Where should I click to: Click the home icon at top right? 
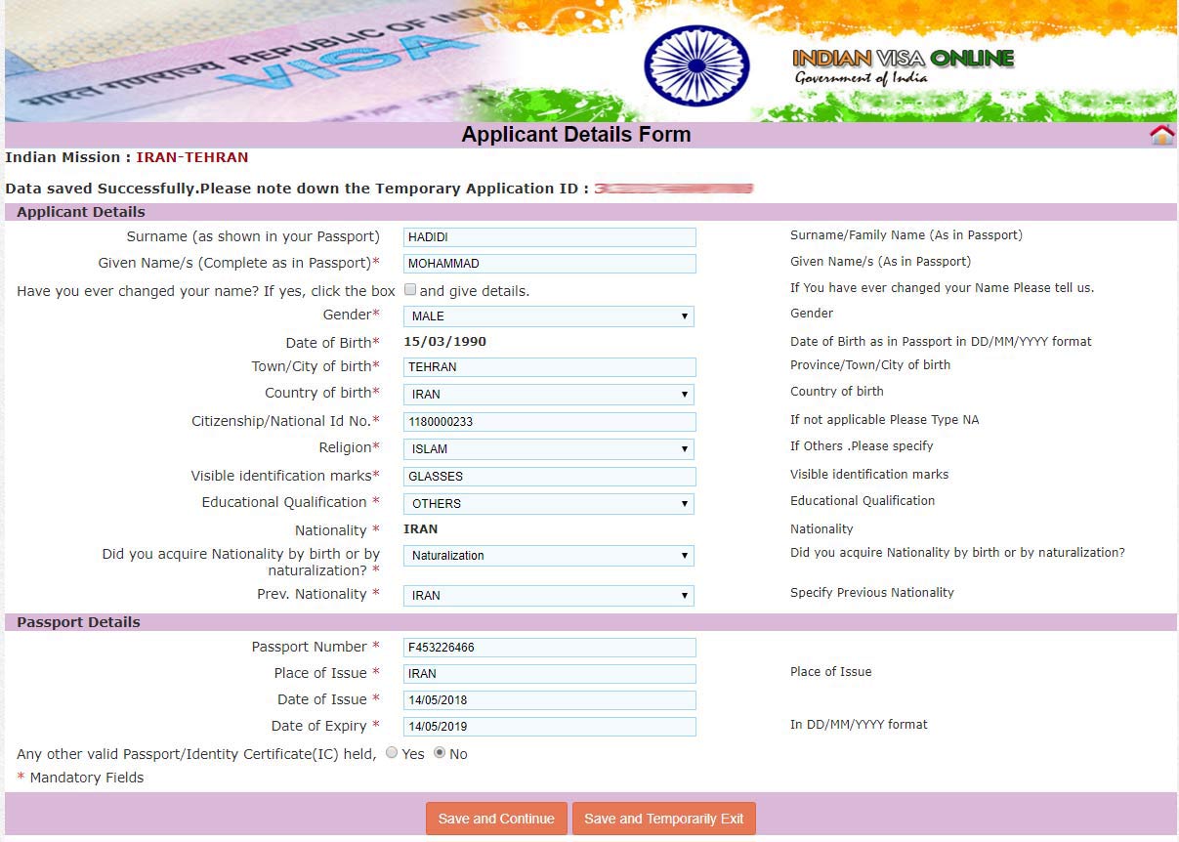1161,135
